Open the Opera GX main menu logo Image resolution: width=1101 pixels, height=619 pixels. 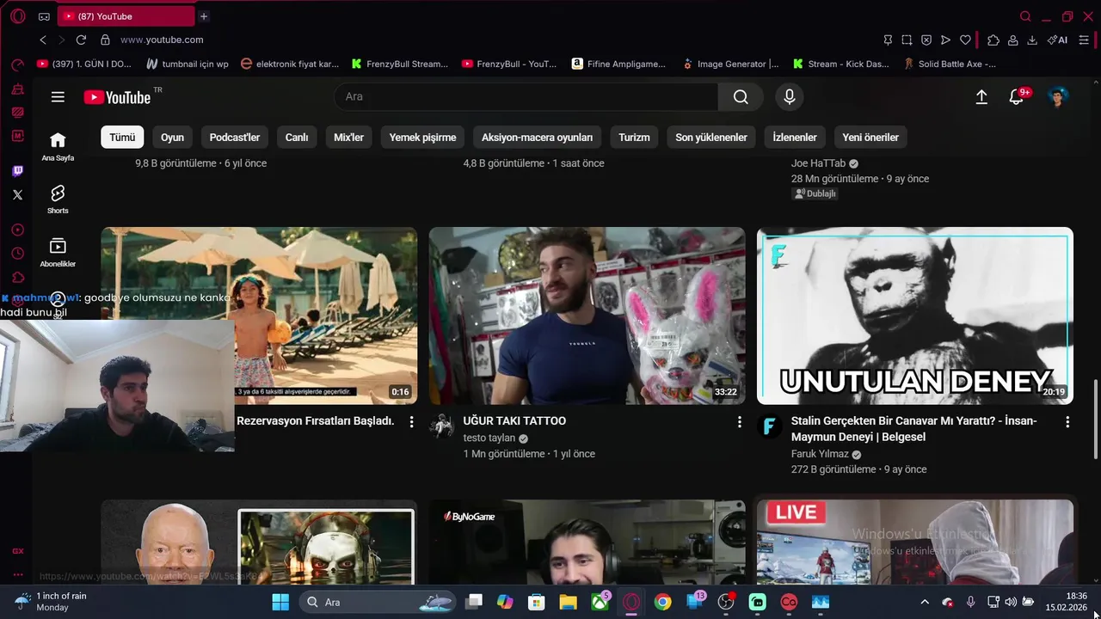[x=17, y=16]
